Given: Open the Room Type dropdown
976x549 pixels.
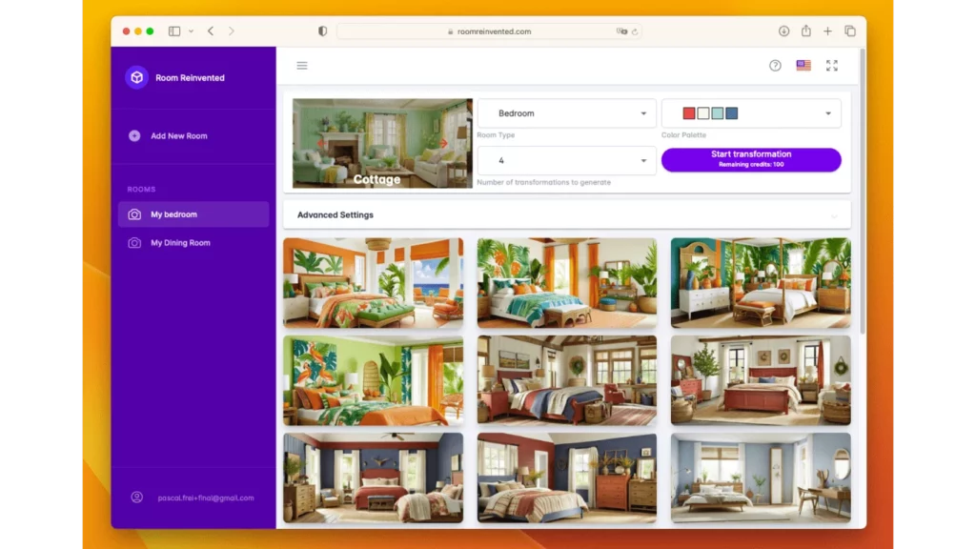Looking at the screenshot, I should click(566, 113).
